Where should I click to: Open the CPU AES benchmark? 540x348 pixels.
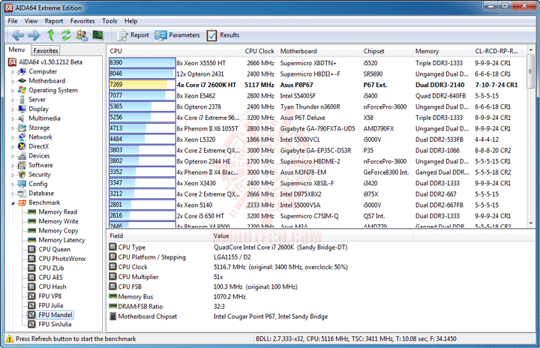51,277
